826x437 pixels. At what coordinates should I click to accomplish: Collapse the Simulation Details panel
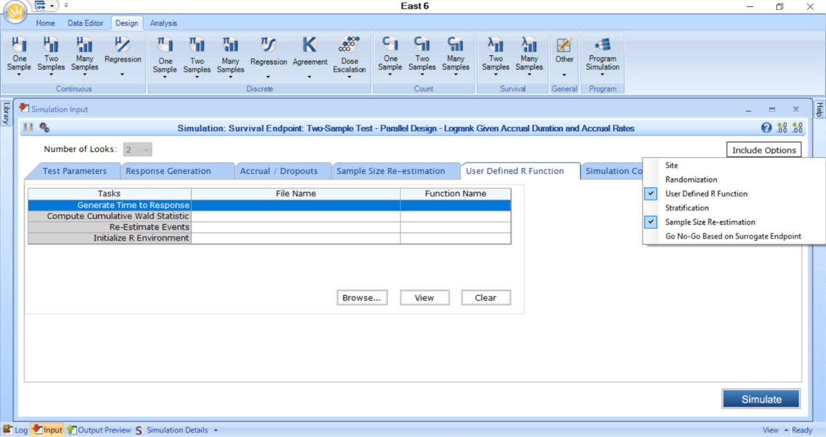coord(216,430)
